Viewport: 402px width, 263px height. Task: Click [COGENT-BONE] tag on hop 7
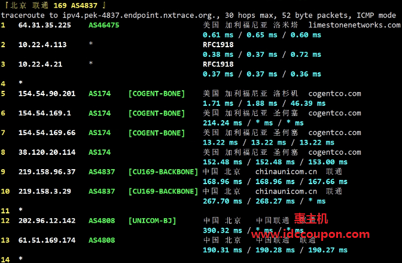point(156,133)
